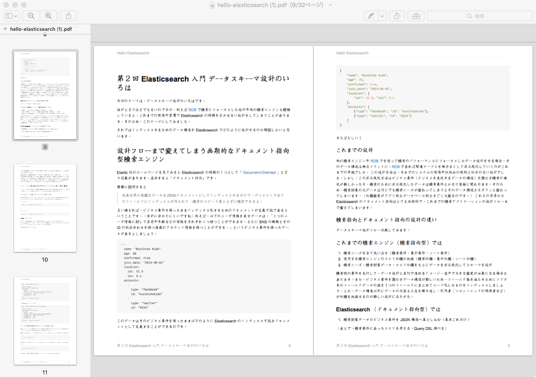Click right page header Hello! Elasticsearch

click(x=352, y=53)
